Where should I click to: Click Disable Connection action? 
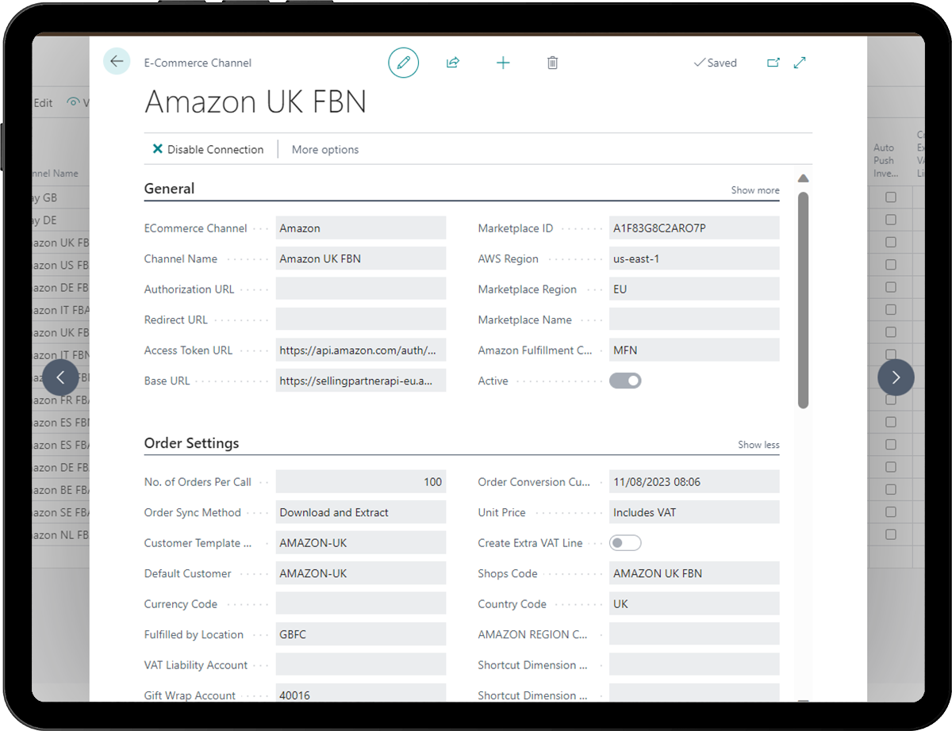(x=208, y=150)
